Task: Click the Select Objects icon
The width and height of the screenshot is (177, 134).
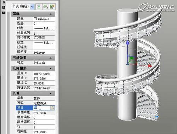Action: [x=45, y=7]
